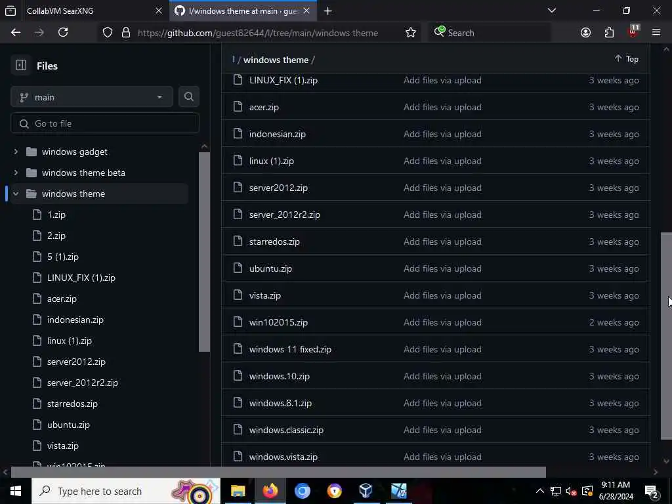672x504 pixels.
Task: Open the blue Chromium icon in taskbar
Action: [302, 491]
